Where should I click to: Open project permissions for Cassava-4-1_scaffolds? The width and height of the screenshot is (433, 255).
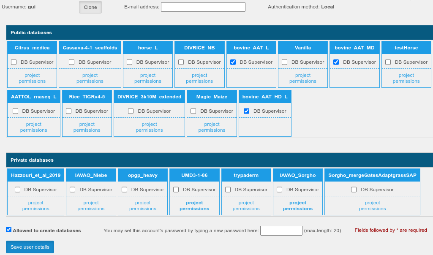pos(90,78)
